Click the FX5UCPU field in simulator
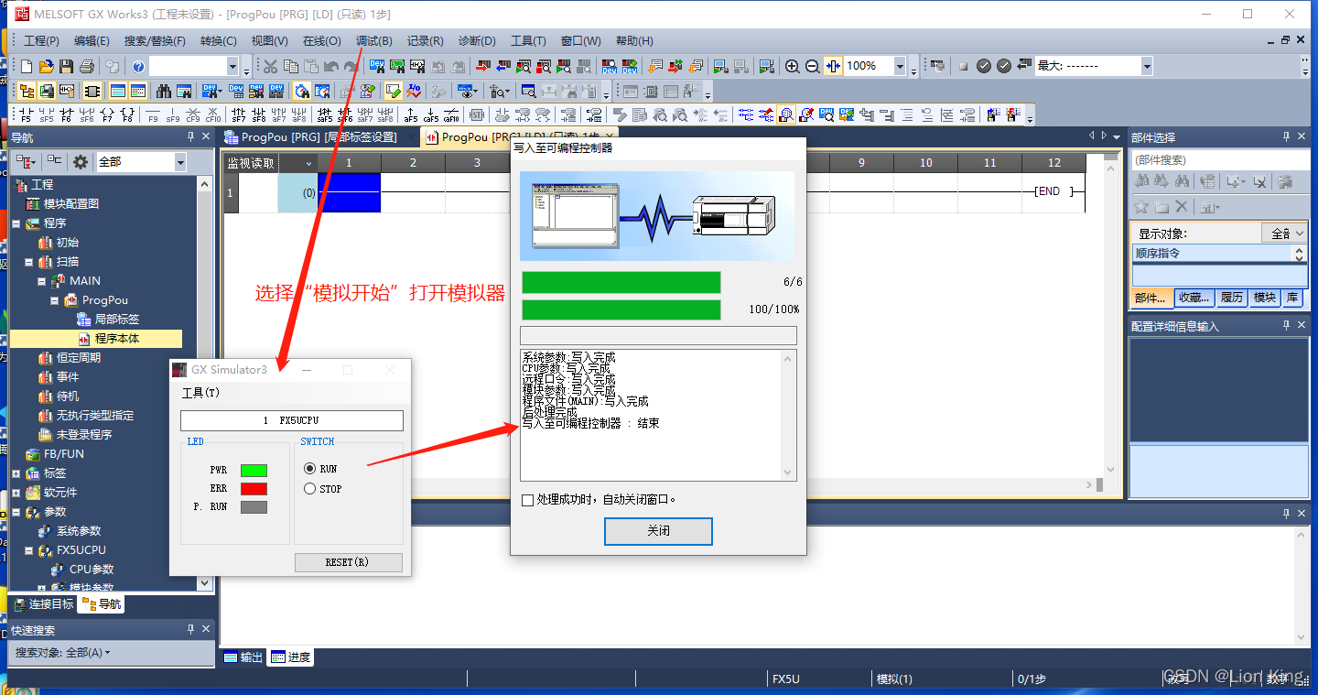1318x695 pixels. pos(292,420)
